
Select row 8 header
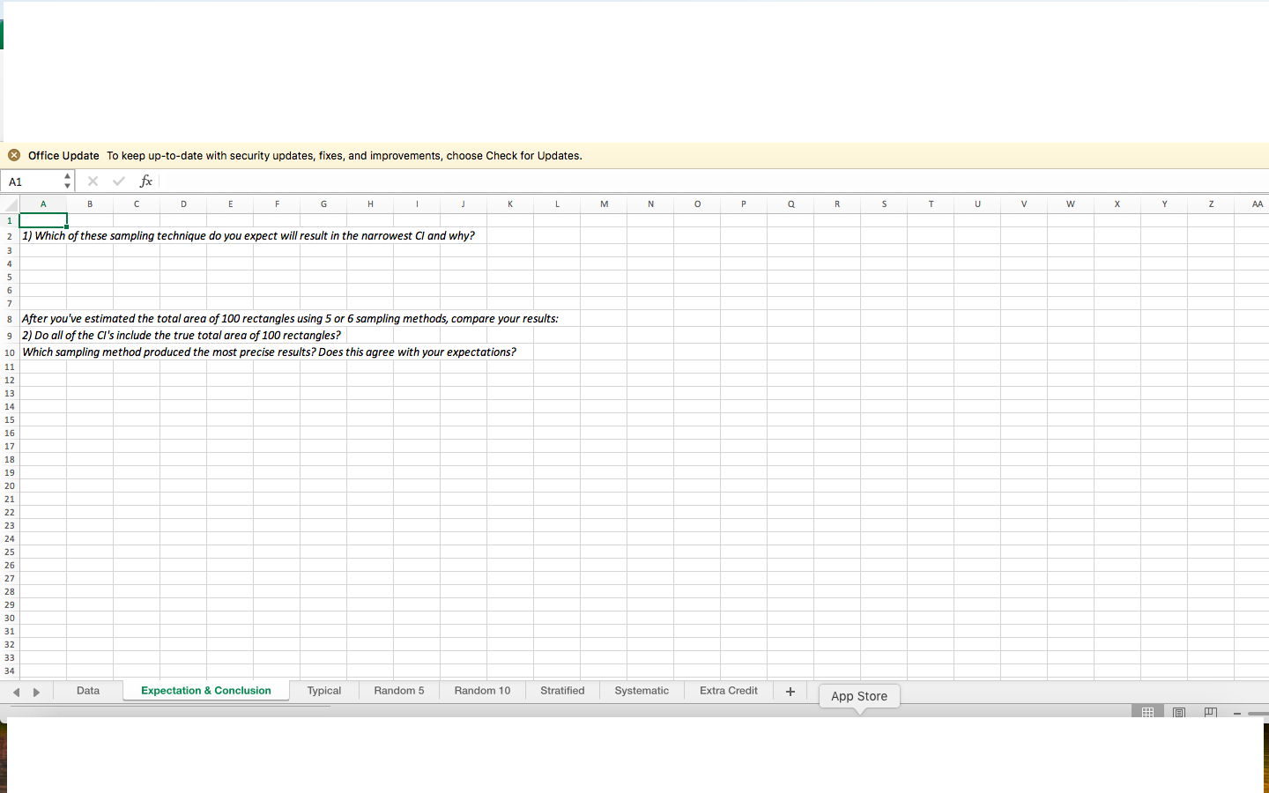[10, 319]
